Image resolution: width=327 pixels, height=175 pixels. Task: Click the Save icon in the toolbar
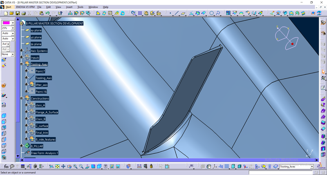tap(18, 13)
